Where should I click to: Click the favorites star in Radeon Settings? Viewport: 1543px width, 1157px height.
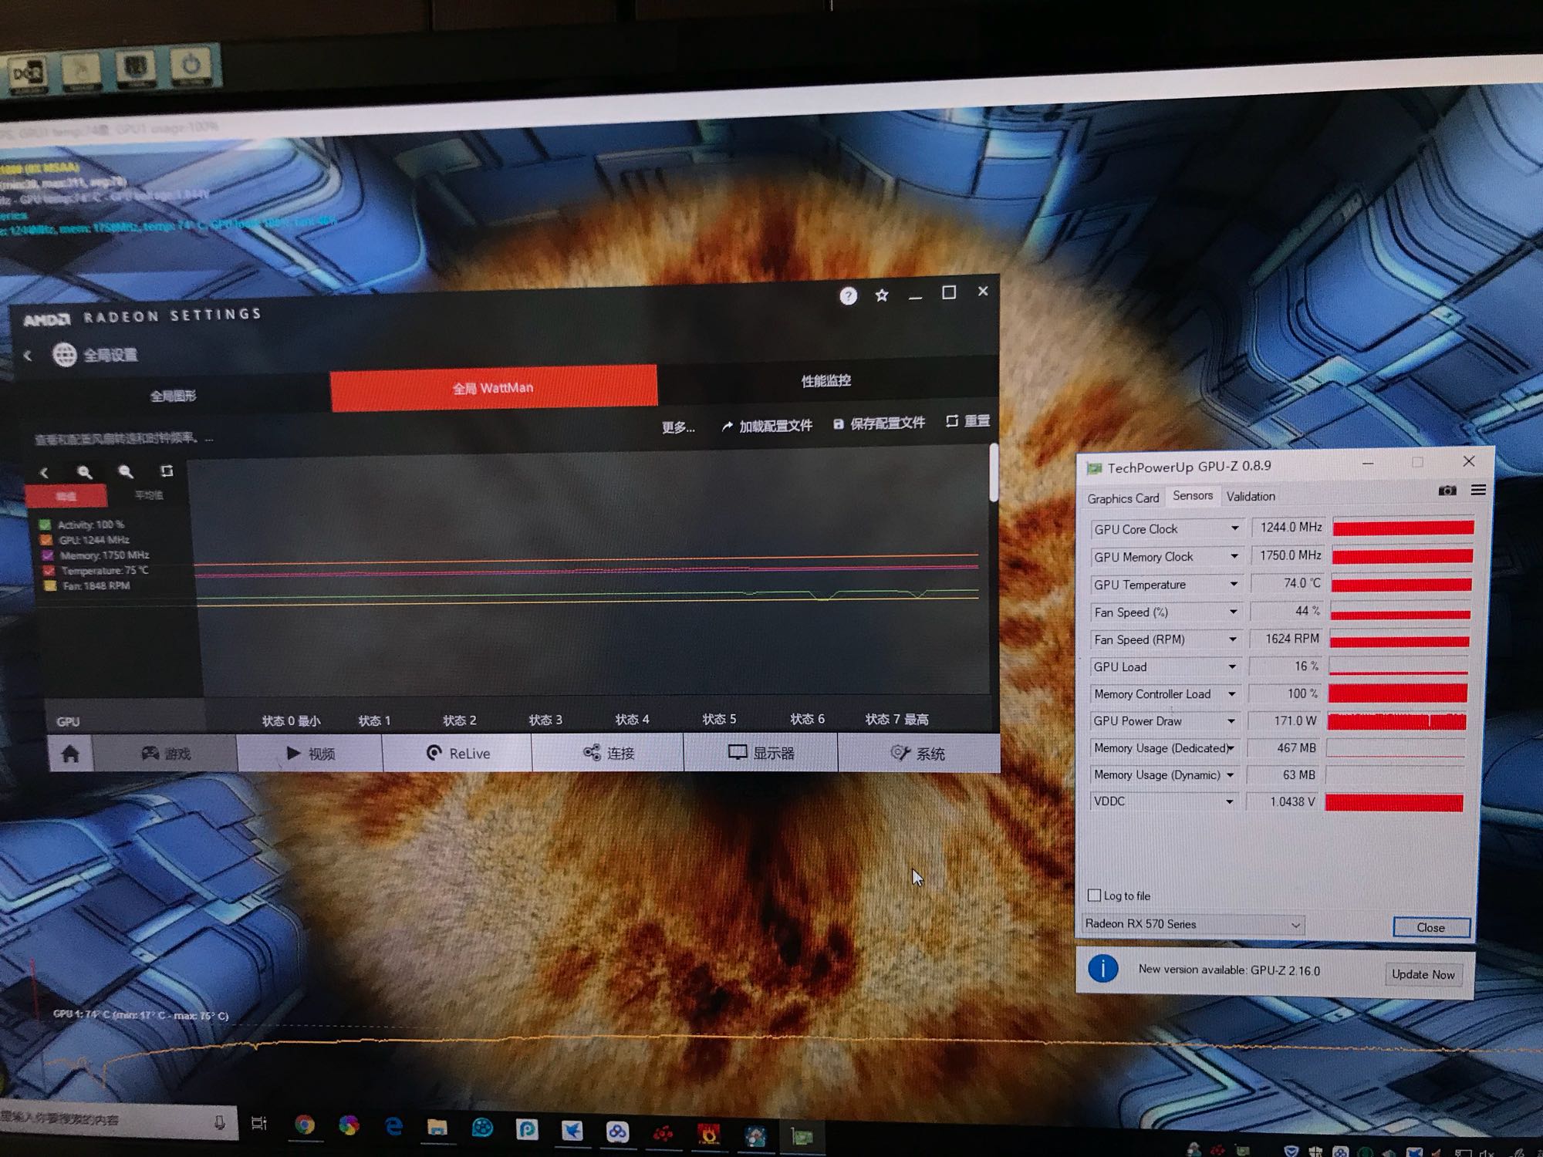882,295
